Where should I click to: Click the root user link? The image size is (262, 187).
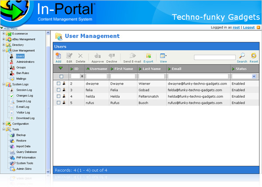(236, 27)
